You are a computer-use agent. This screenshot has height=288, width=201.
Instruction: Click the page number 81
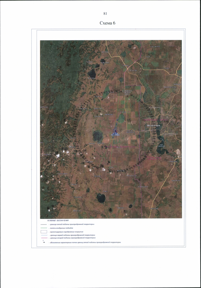click(x=105, y=14)
